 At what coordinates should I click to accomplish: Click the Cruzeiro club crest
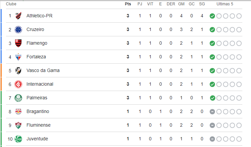18,29
